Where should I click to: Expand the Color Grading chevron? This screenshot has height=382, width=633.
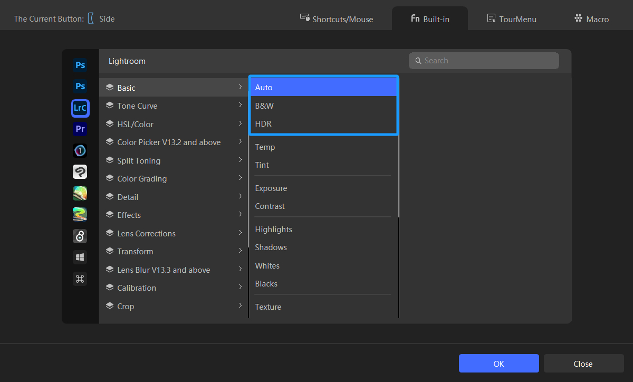click(241, 178)
